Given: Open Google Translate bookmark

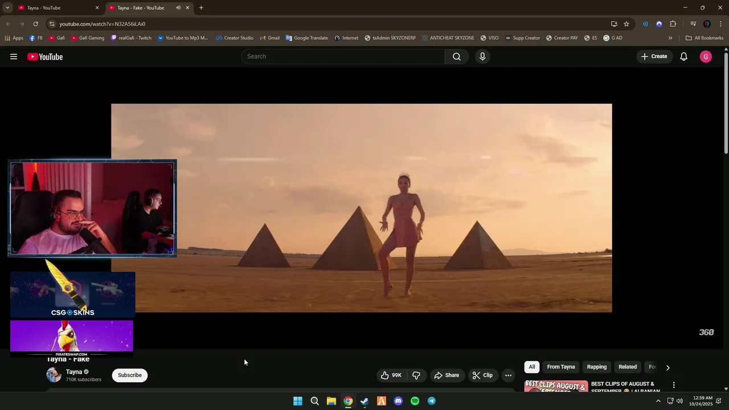Looking at the screenshot, I should pyautogui.click(x=306, y=38).
